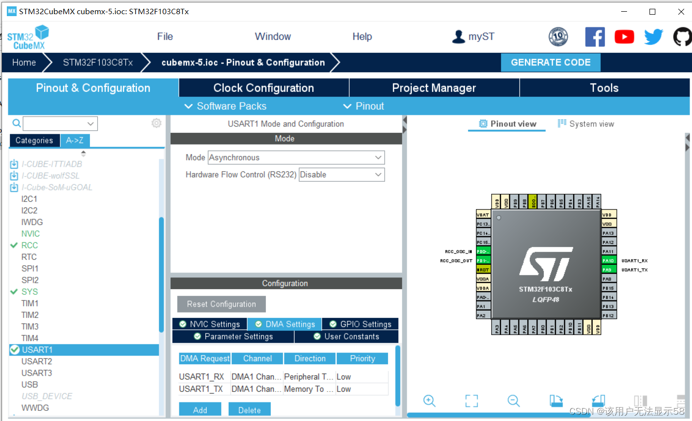692x421 pixels.
Task: Open the peripheral list settings gear
Action: click(x=156, y=123)
